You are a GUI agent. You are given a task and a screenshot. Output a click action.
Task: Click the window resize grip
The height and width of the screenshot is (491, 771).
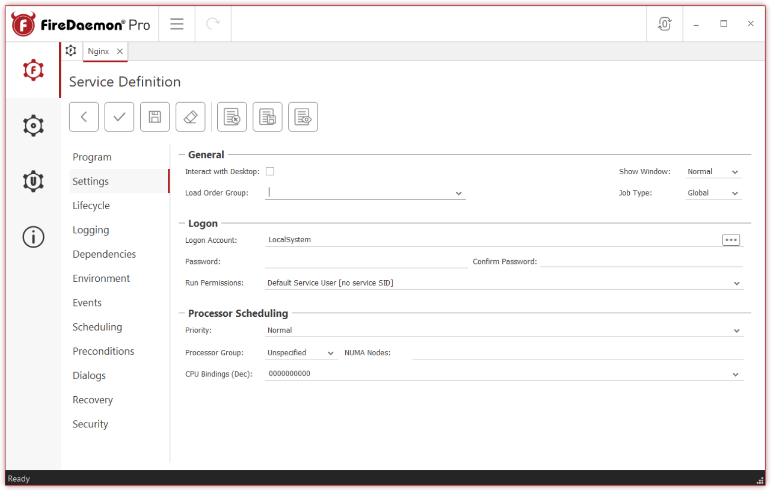point(760,480)
